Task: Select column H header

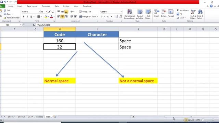Action: 60,29
